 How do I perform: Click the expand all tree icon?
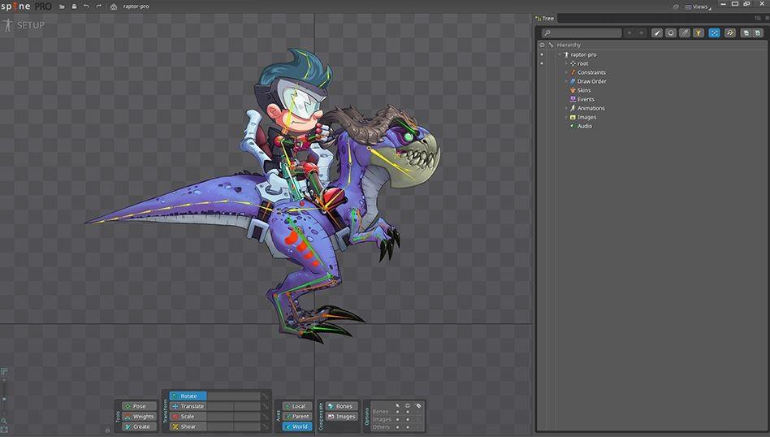tap(746, 33)
